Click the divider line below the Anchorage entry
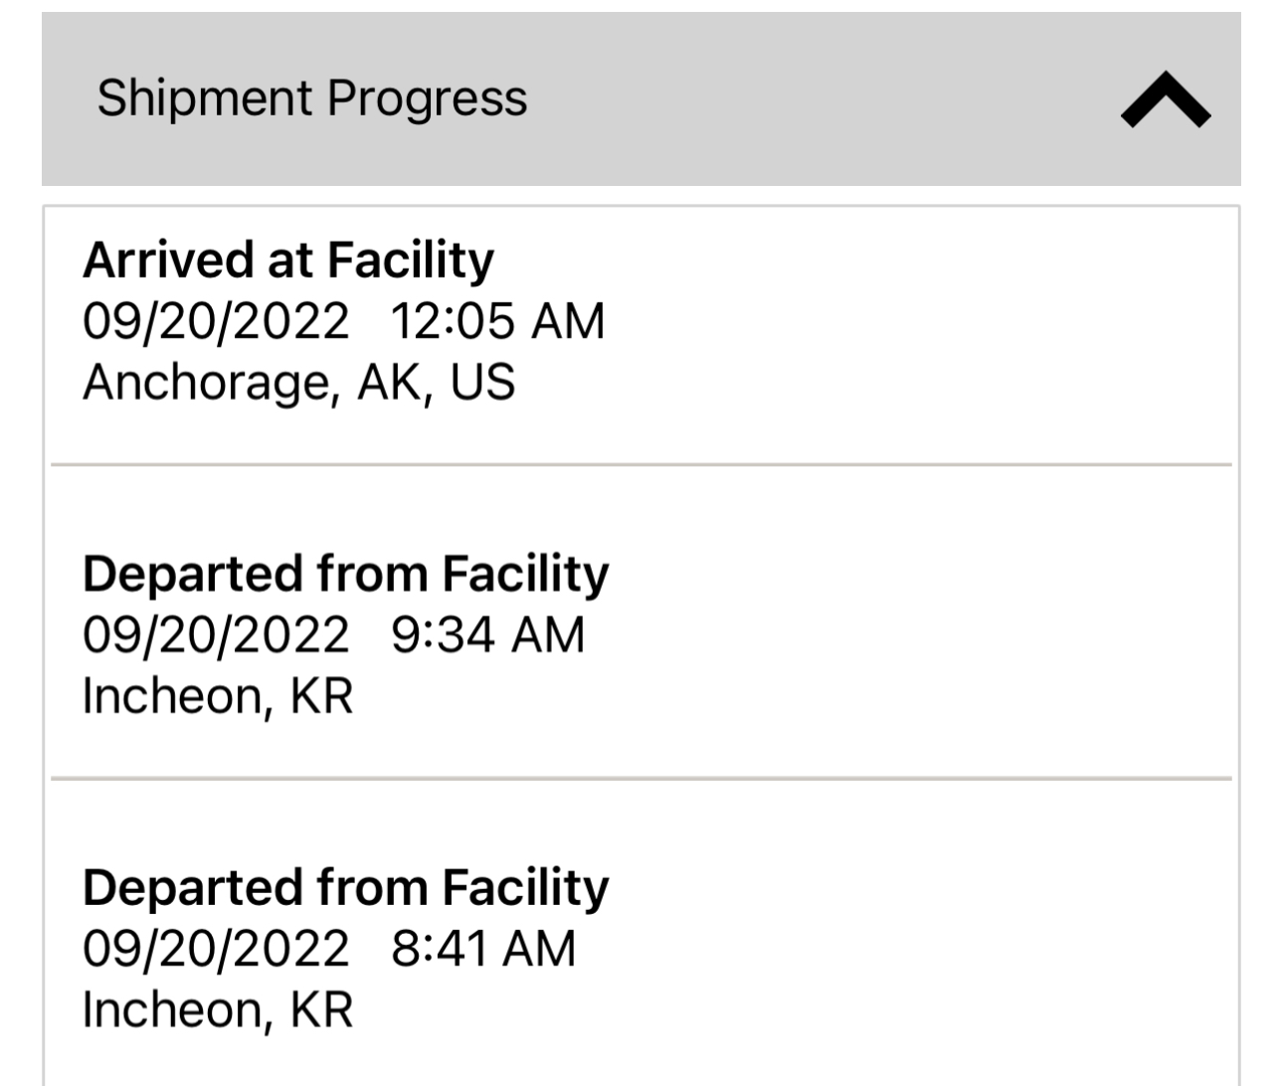Viewport: 1277px width, 1086px height. pyautogui.click(x=640, y=464)
